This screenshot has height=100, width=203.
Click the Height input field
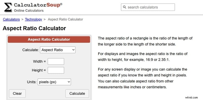pyautogui.click(x=56, y=70)
